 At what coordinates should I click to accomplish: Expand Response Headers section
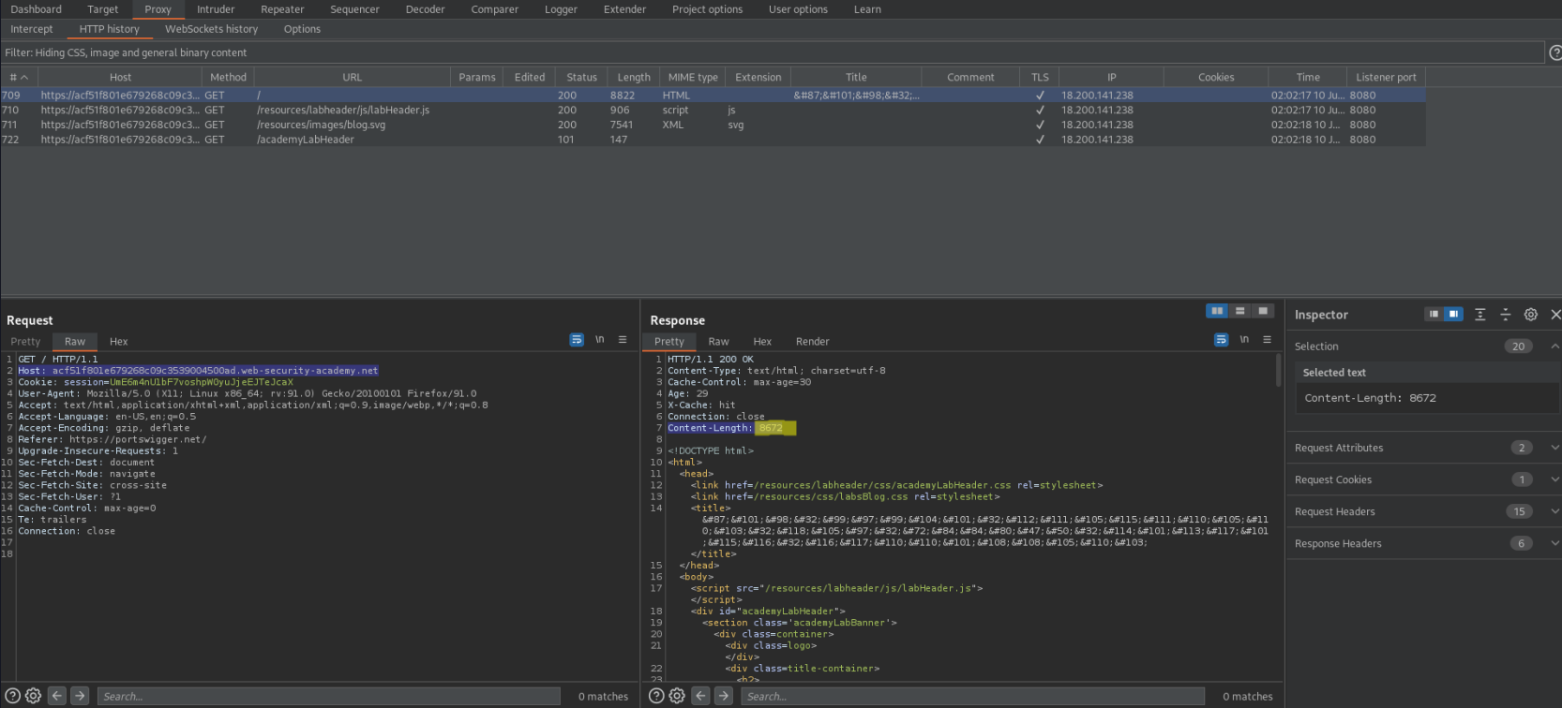pyautogui.click(x=1554, y=543)
